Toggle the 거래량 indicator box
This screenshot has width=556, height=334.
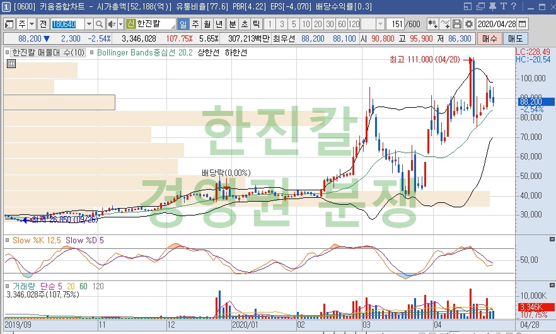point(7,285)
